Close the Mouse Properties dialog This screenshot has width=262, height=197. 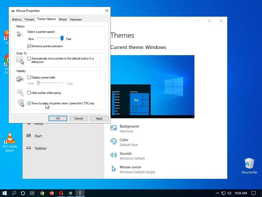(107, 11)
